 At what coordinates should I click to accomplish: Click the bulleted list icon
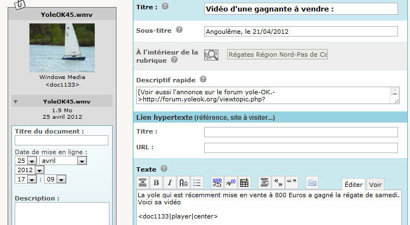[x=198, y=183]
